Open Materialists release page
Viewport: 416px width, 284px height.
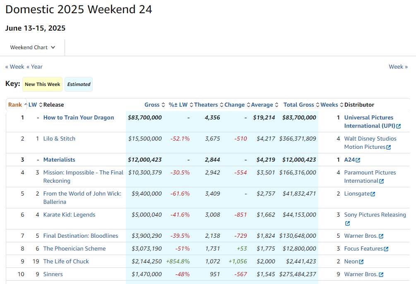click(59, 160)
